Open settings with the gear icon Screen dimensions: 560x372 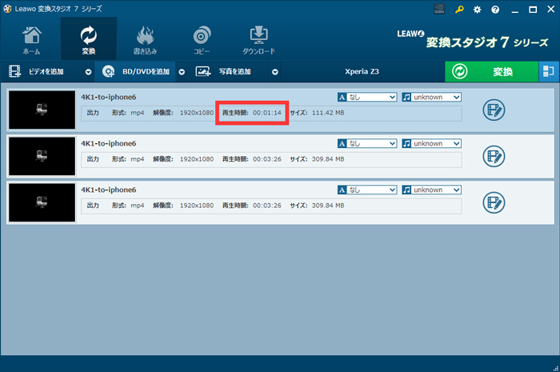pos(478,10)
